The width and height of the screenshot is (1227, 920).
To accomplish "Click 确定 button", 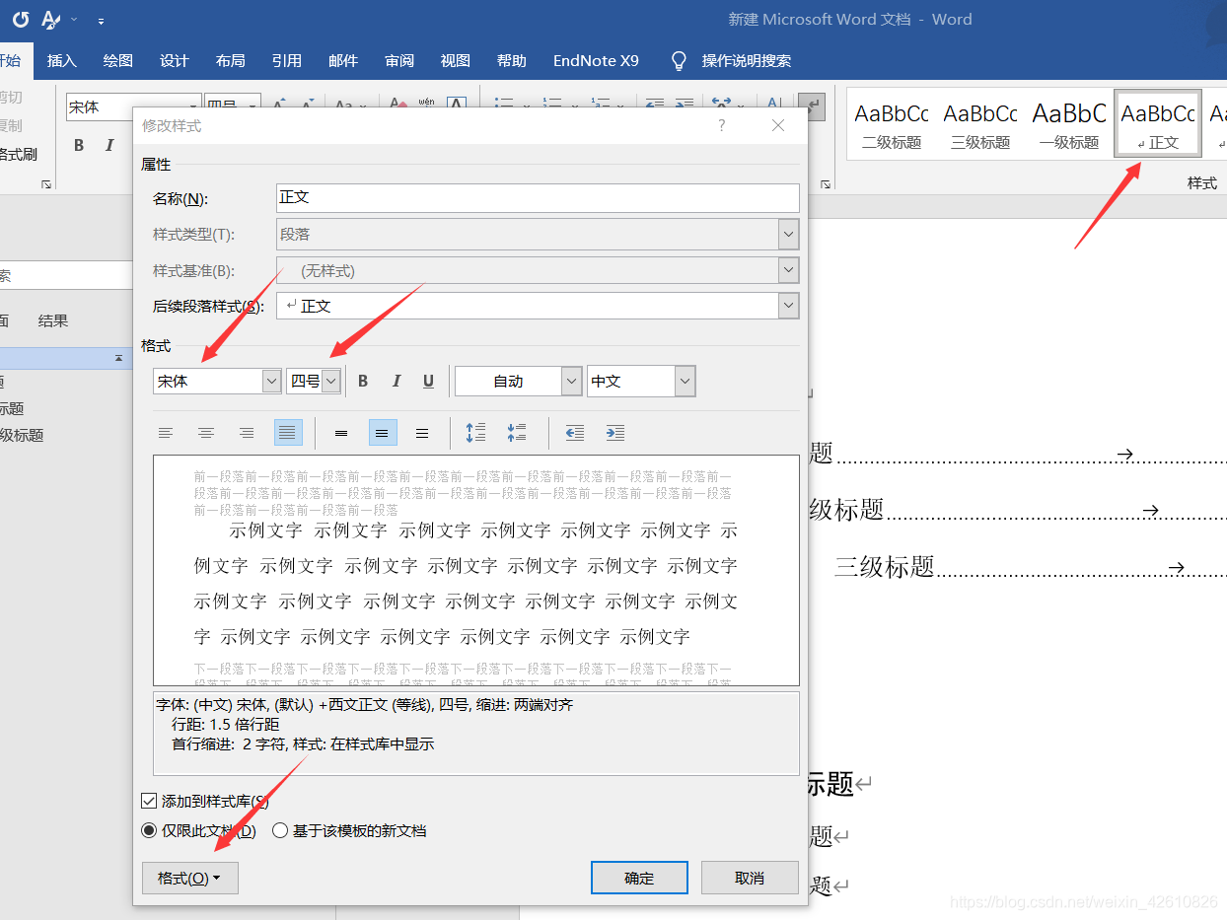I will tap(639, 878).
